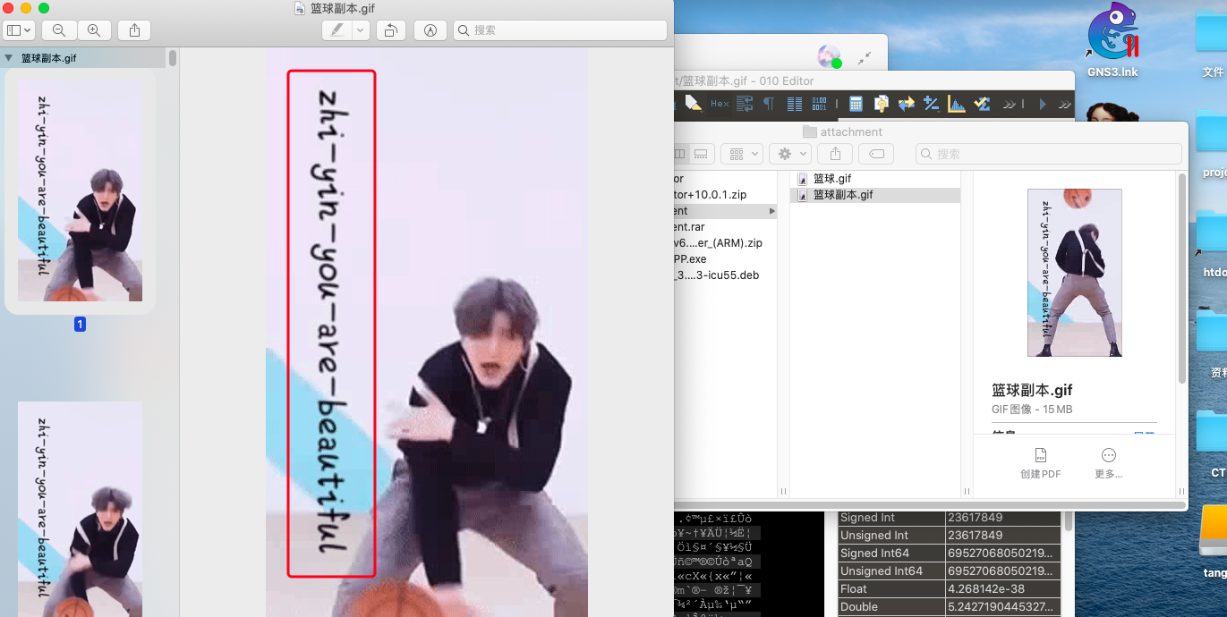Viewport: 1227px width, 617px height.
Task: Open Finder action gear menu
Action: pos(790,154)
